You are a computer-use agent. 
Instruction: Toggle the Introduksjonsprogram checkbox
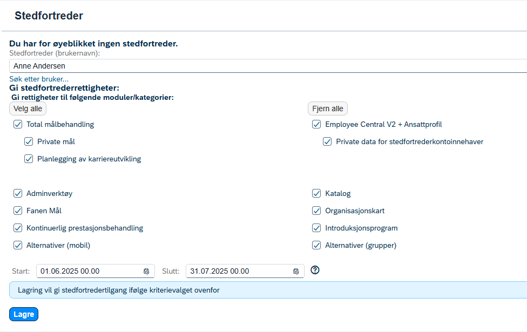pyautogui.click(x=316, y=228)
